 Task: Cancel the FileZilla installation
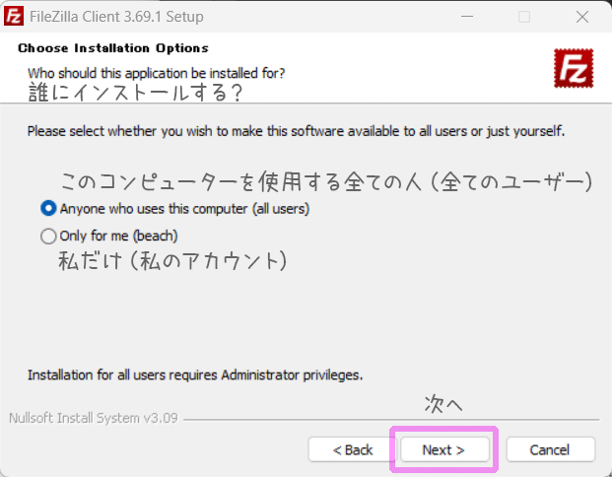[550, 449]
